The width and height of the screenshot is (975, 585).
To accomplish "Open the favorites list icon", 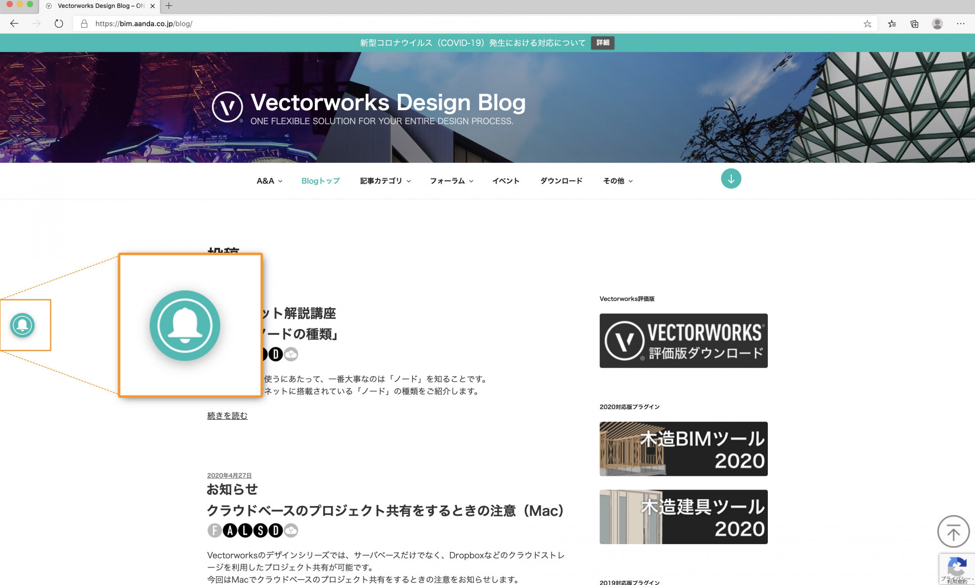I will point(892,23).
